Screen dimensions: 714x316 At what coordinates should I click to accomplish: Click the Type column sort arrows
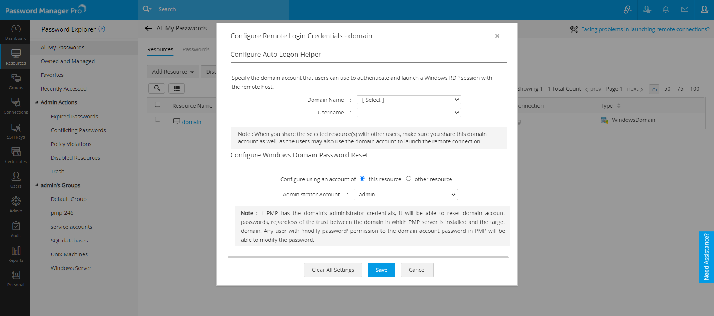619,106
